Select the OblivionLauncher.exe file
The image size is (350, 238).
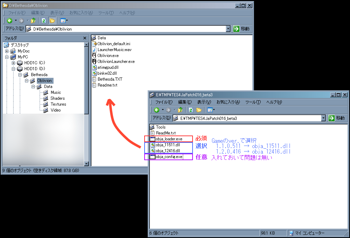(116, 61)
